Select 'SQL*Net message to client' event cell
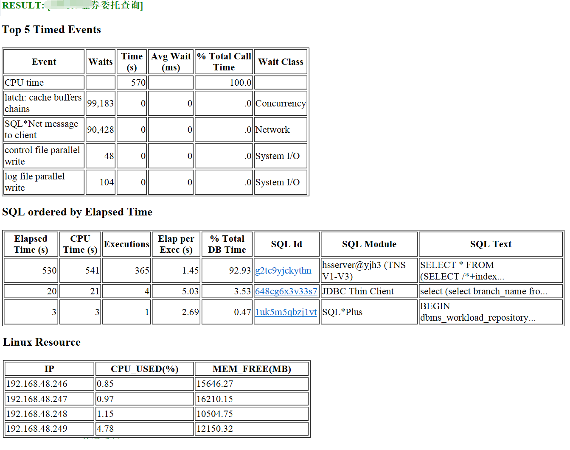The height and width of the screenshot is (450, 570). [x=44, y=129]
